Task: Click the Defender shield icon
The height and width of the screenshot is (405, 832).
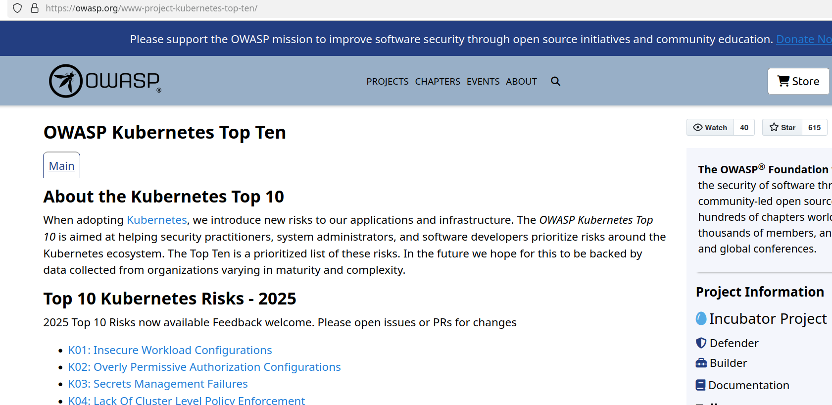Action: [x=701, y=343]
